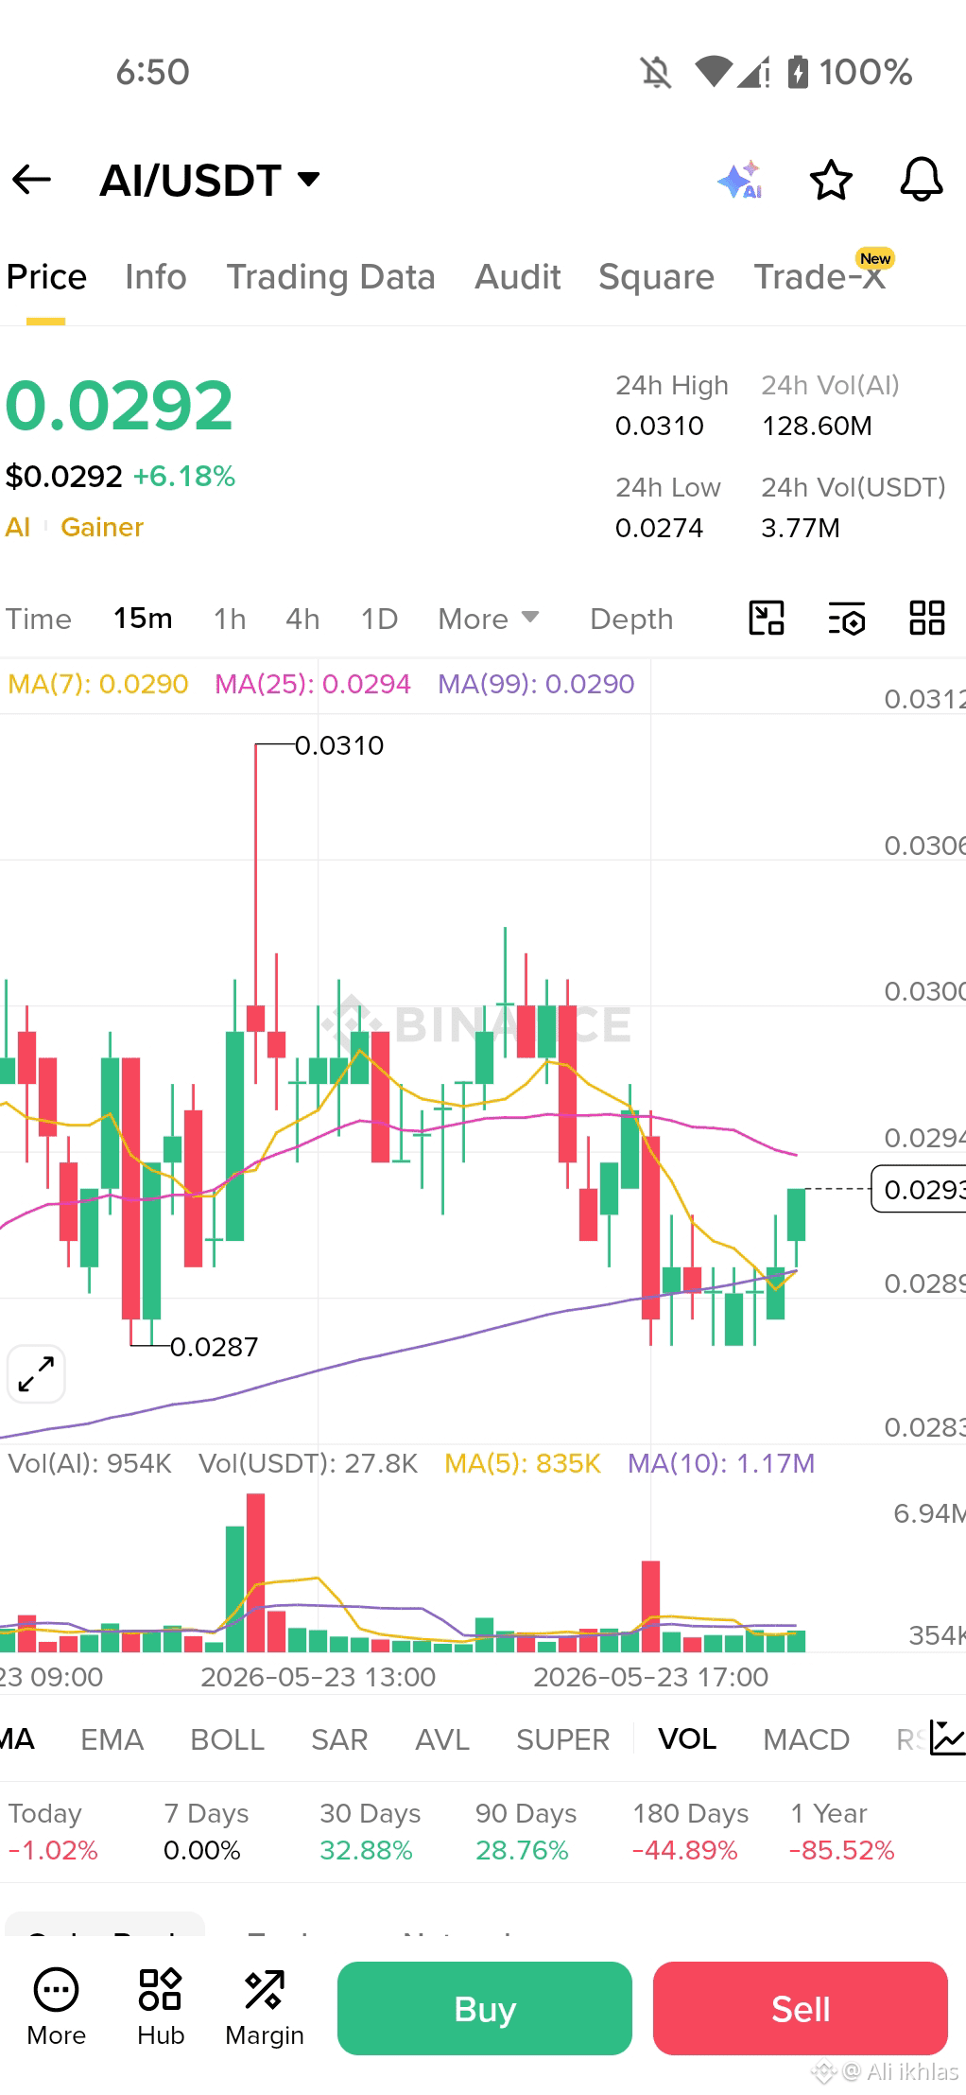
Task: Enable the AVL indicator
Action: click(x=442, y=1738)
